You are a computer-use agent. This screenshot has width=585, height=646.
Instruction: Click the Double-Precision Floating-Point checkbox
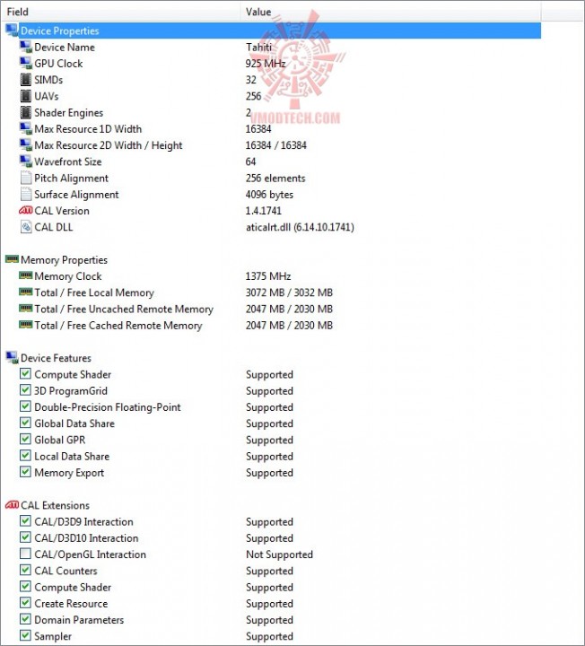[25, 406]
